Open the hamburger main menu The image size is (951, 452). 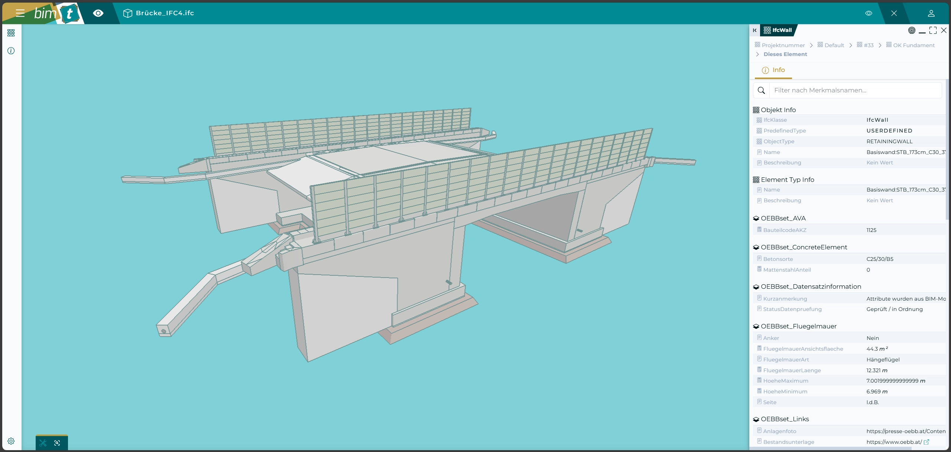[20, 13]
